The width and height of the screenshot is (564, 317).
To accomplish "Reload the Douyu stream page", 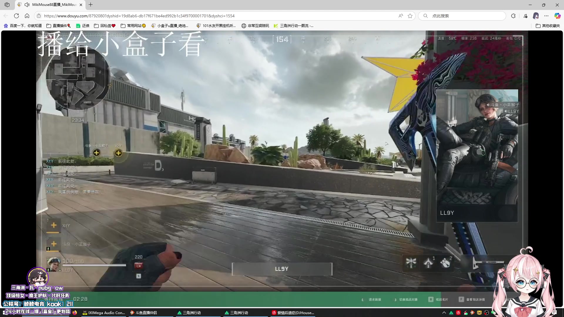I will [x=16, y=16].
